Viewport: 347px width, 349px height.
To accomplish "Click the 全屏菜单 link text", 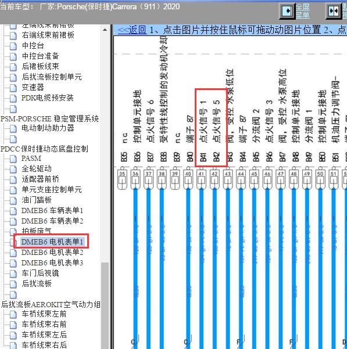I will click(x=303, y=11).
